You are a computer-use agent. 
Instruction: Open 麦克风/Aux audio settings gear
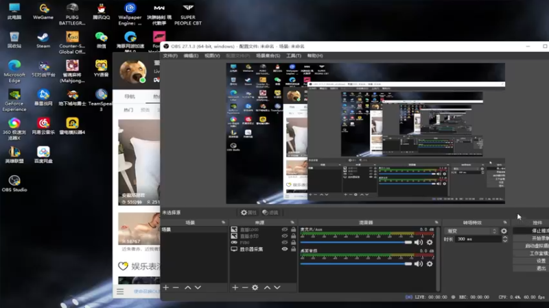point(430,242)
